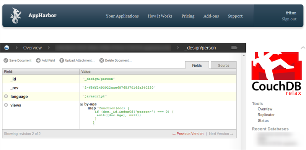Go to the Previous Version
The image size is (306, 150).
188,134
